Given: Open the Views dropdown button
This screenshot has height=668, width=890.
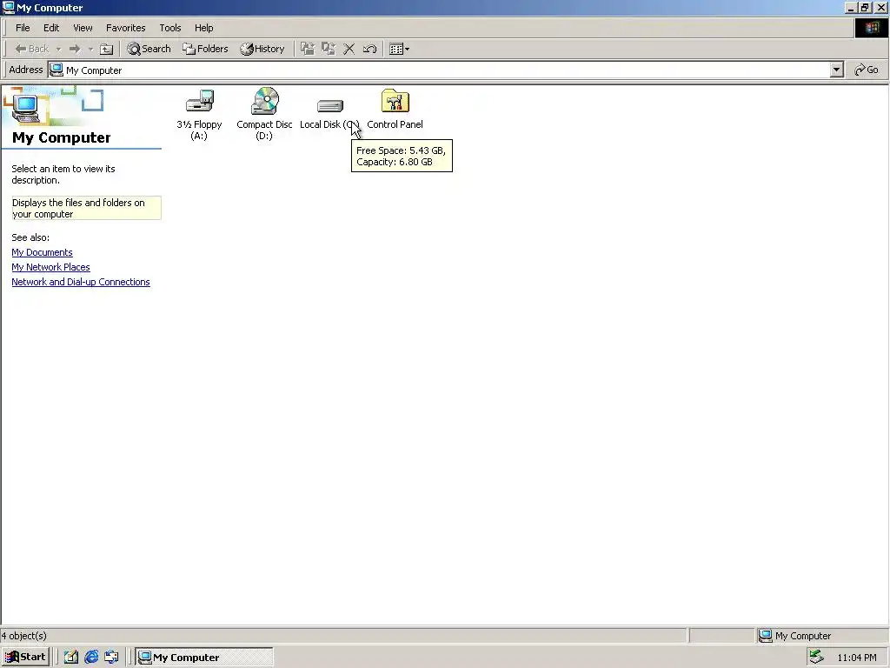Looking at the screenshot, I should point(400,49).
